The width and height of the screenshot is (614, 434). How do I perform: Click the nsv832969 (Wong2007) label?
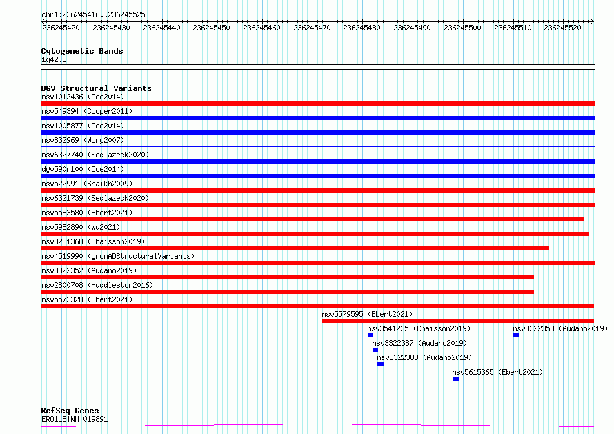coord(83,140)
